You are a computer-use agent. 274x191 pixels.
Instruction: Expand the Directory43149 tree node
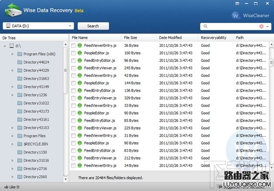(12, 87)
